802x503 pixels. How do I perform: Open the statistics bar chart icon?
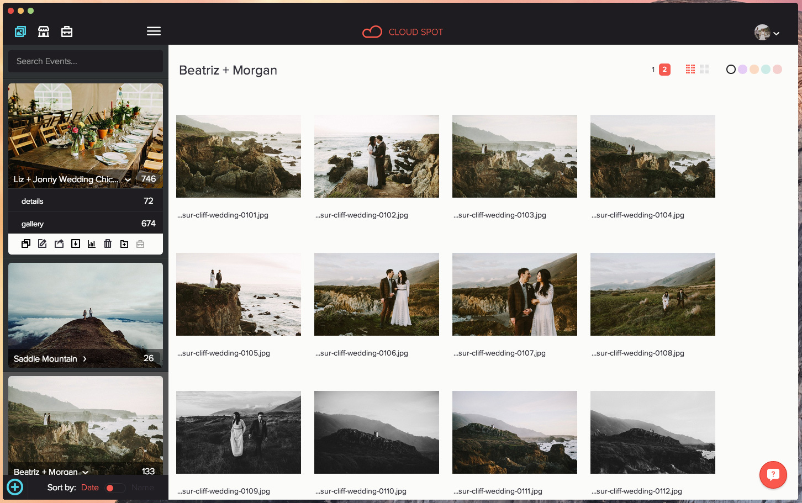[x=92, y=243]
